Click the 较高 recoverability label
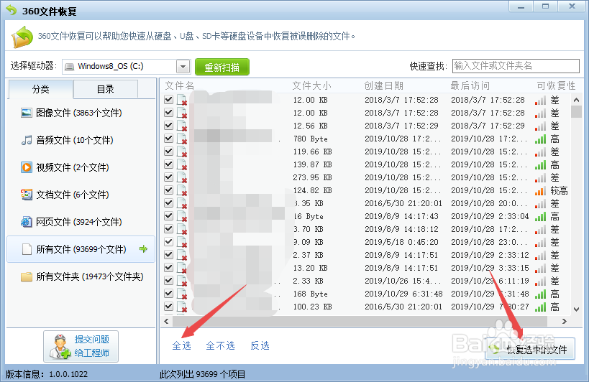The width and height of the screenshot is (589, 382). [559, 190]
